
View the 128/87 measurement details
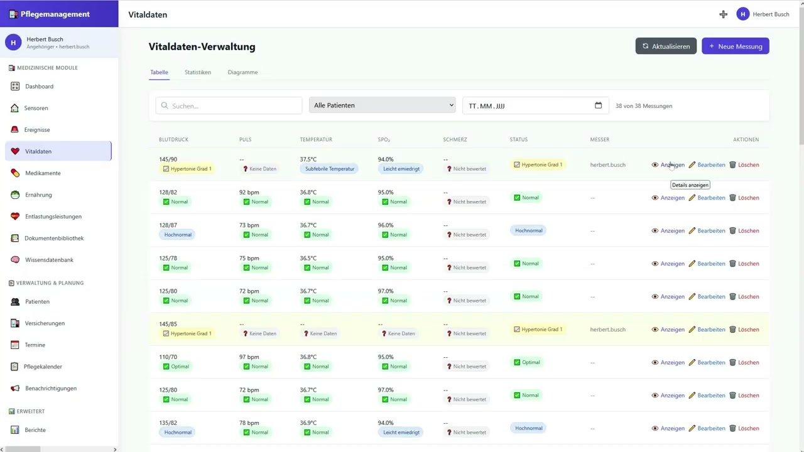668,231
